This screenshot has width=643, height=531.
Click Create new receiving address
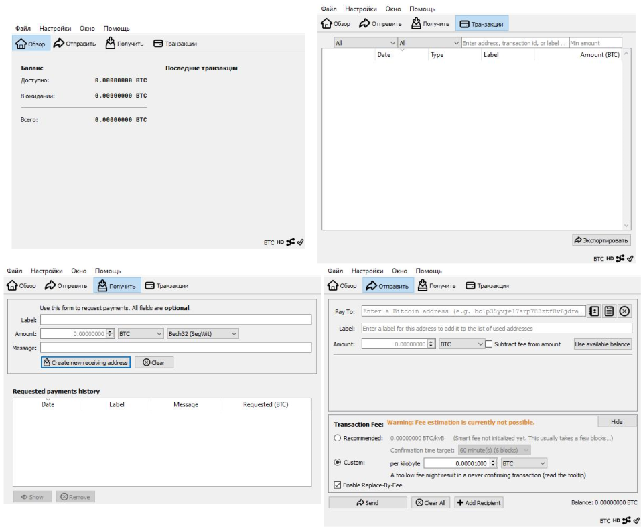(85, 362)
